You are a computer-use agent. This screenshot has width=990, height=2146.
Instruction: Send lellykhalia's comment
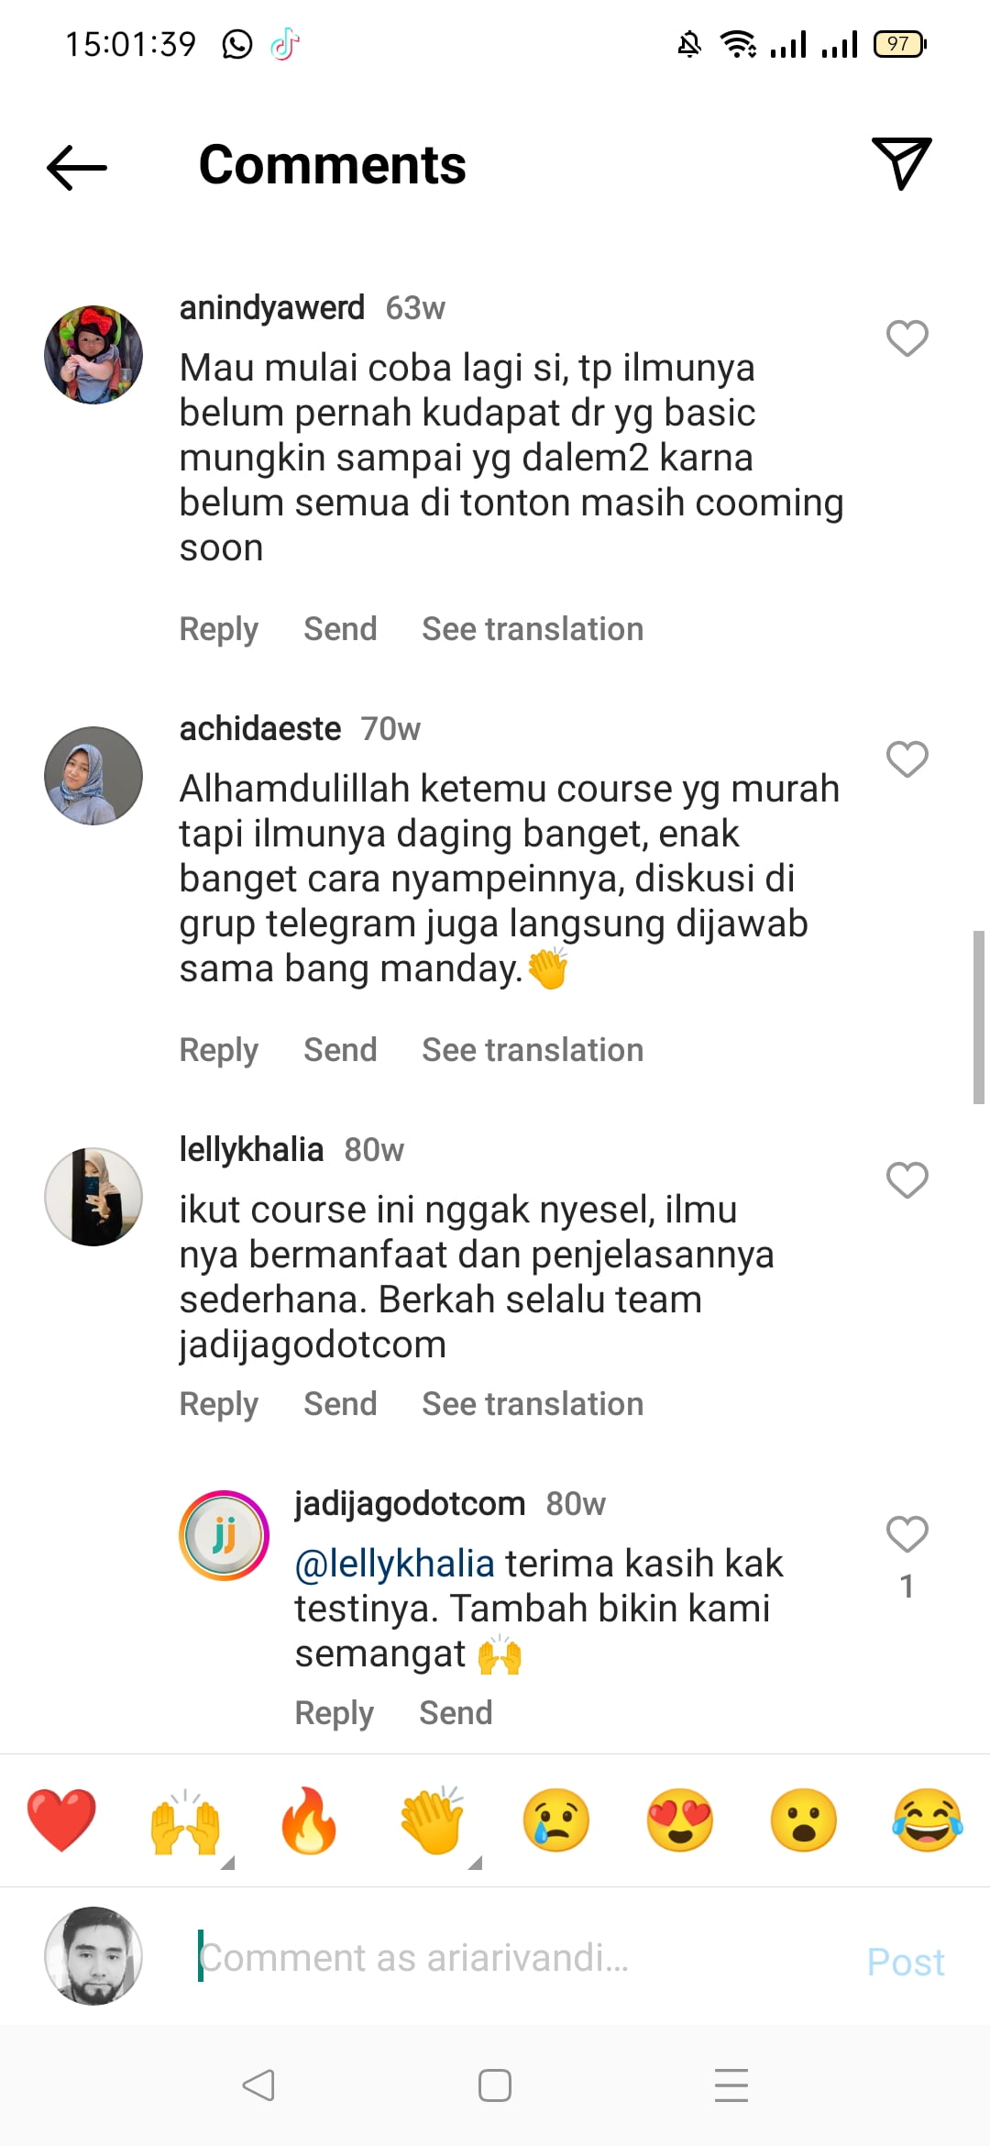click(340, 1404)
